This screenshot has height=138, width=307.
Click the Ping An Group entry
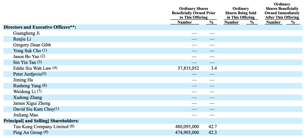click(28, 133)
